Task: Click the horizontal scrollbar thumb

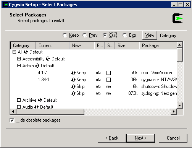Action: 50,112
